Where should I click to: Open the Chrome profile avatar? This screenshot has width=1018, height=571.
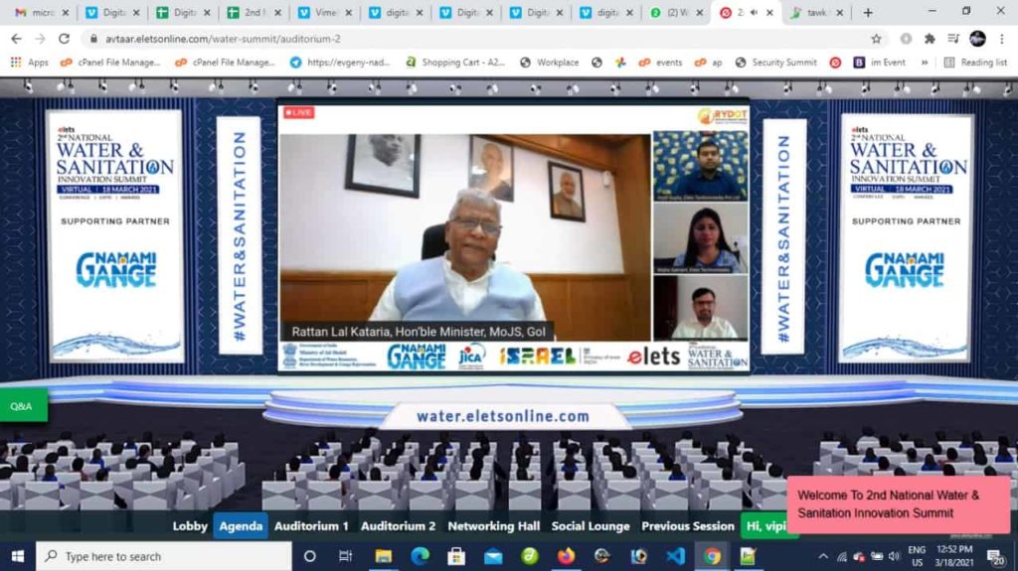(977, 39)
